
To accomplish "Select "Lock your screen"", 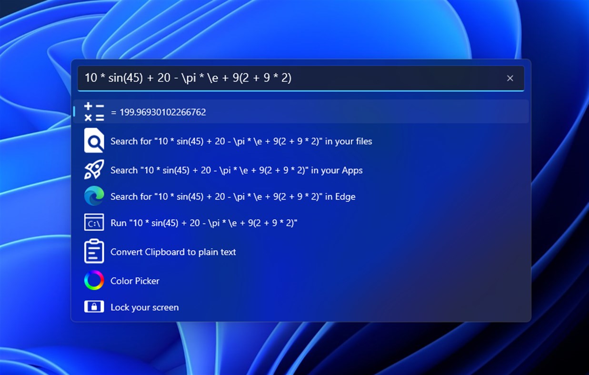I will [300, 307].
